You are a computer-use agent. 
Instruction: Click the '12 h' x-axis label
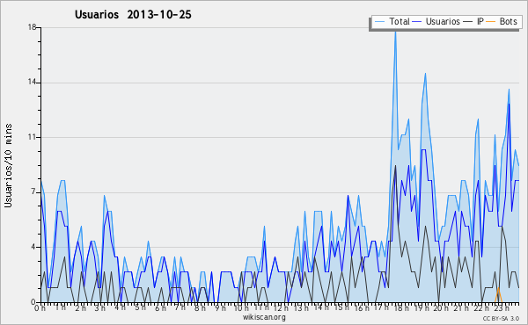tap(281, 307)
